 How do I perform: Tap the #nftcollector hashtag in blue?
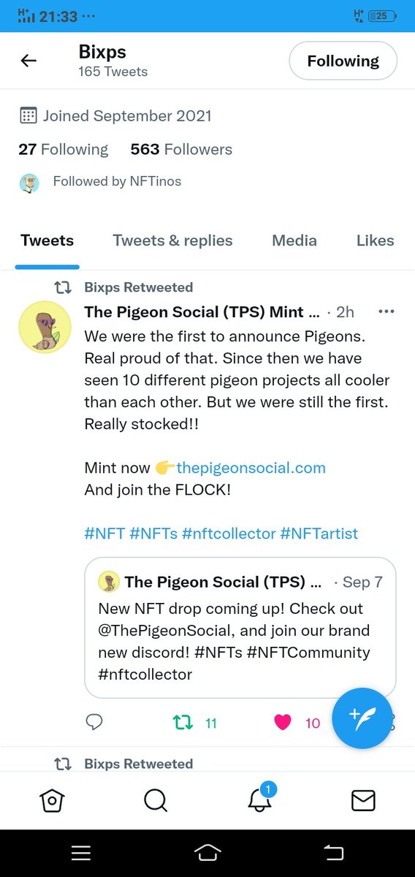(228, 534)
